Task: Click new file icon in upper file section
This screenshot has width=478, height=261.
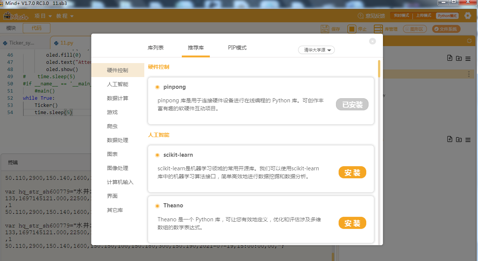Action: pos(450,58)
